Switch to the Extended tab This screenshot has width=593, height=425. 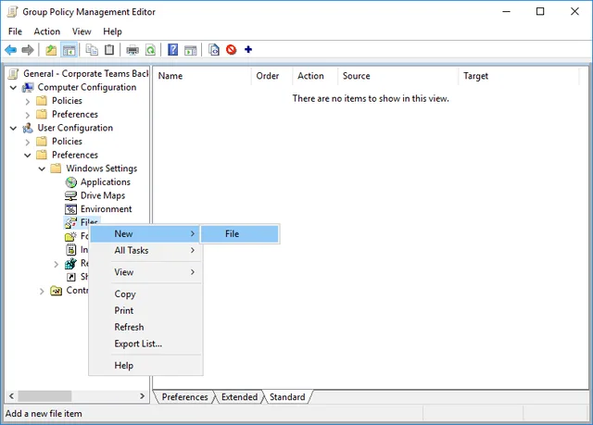pyautogui.click(x=239, y=397)
